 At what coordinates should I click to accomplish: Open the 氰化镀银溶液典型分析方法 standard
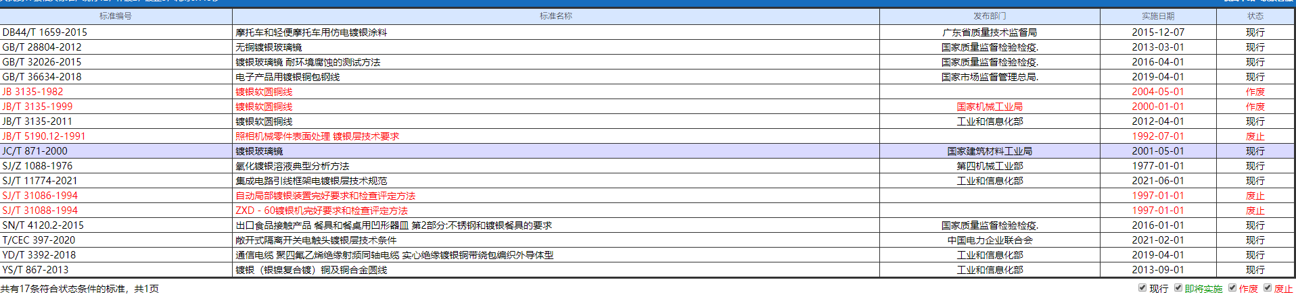tap(292, 166)
